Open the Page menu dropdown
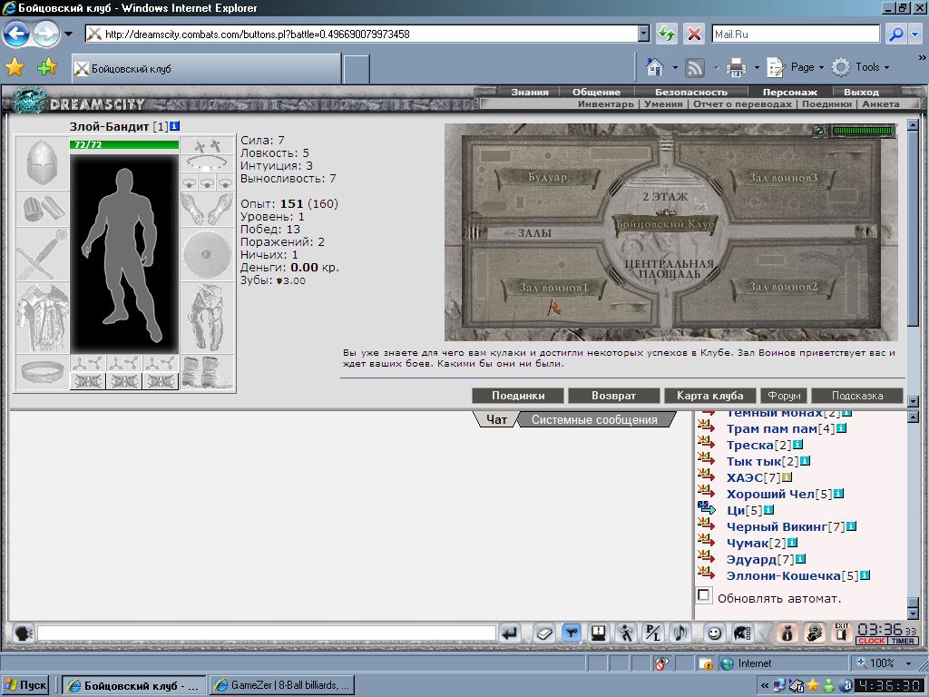The height and width of the screenshot is (697, 929). pyautogui.click(x=795, y=67)
